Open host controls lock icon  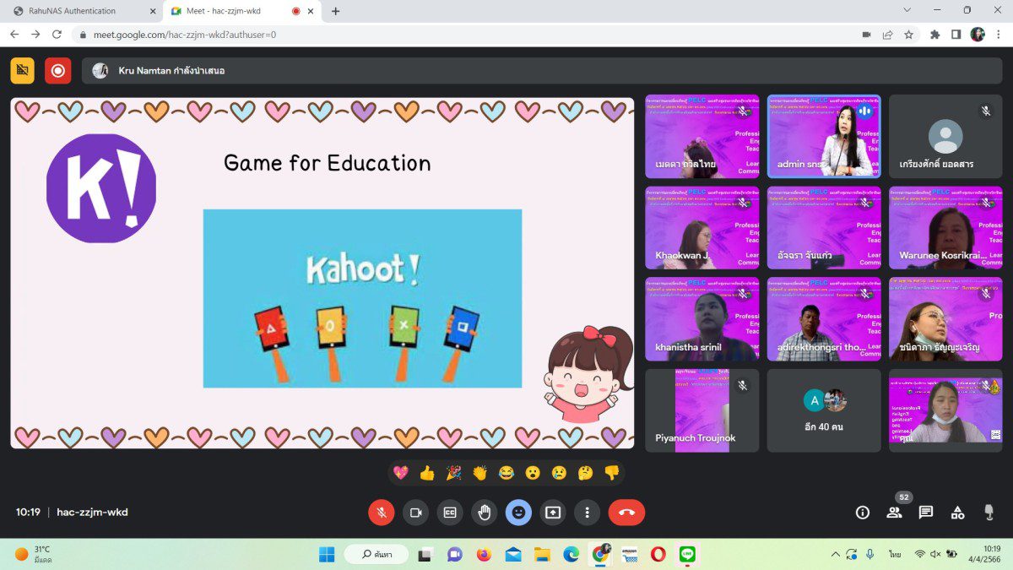pos(989,512)
